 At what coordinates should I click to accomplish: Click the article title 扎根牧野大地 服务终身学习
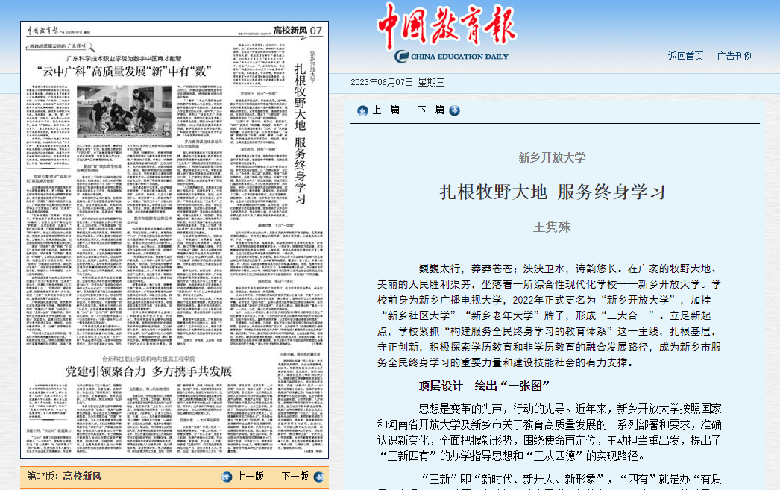(553, 191)
